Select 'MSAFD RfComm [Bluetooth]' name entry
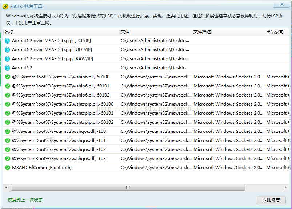Viewport: 292px width, 209px height. (x=42, y=168)
